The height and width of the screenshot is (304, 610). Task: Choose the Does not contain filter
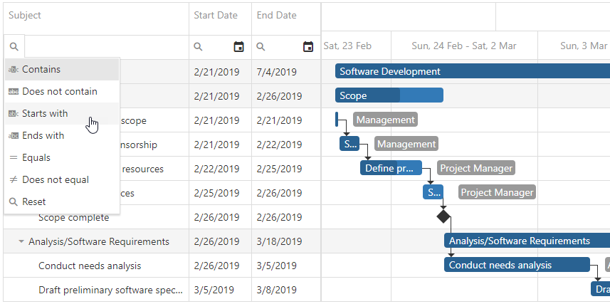pyautogui.click(x=59, y=92)
